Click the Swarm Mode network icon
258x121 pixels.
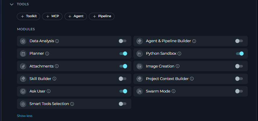click(x=140, y=91)
